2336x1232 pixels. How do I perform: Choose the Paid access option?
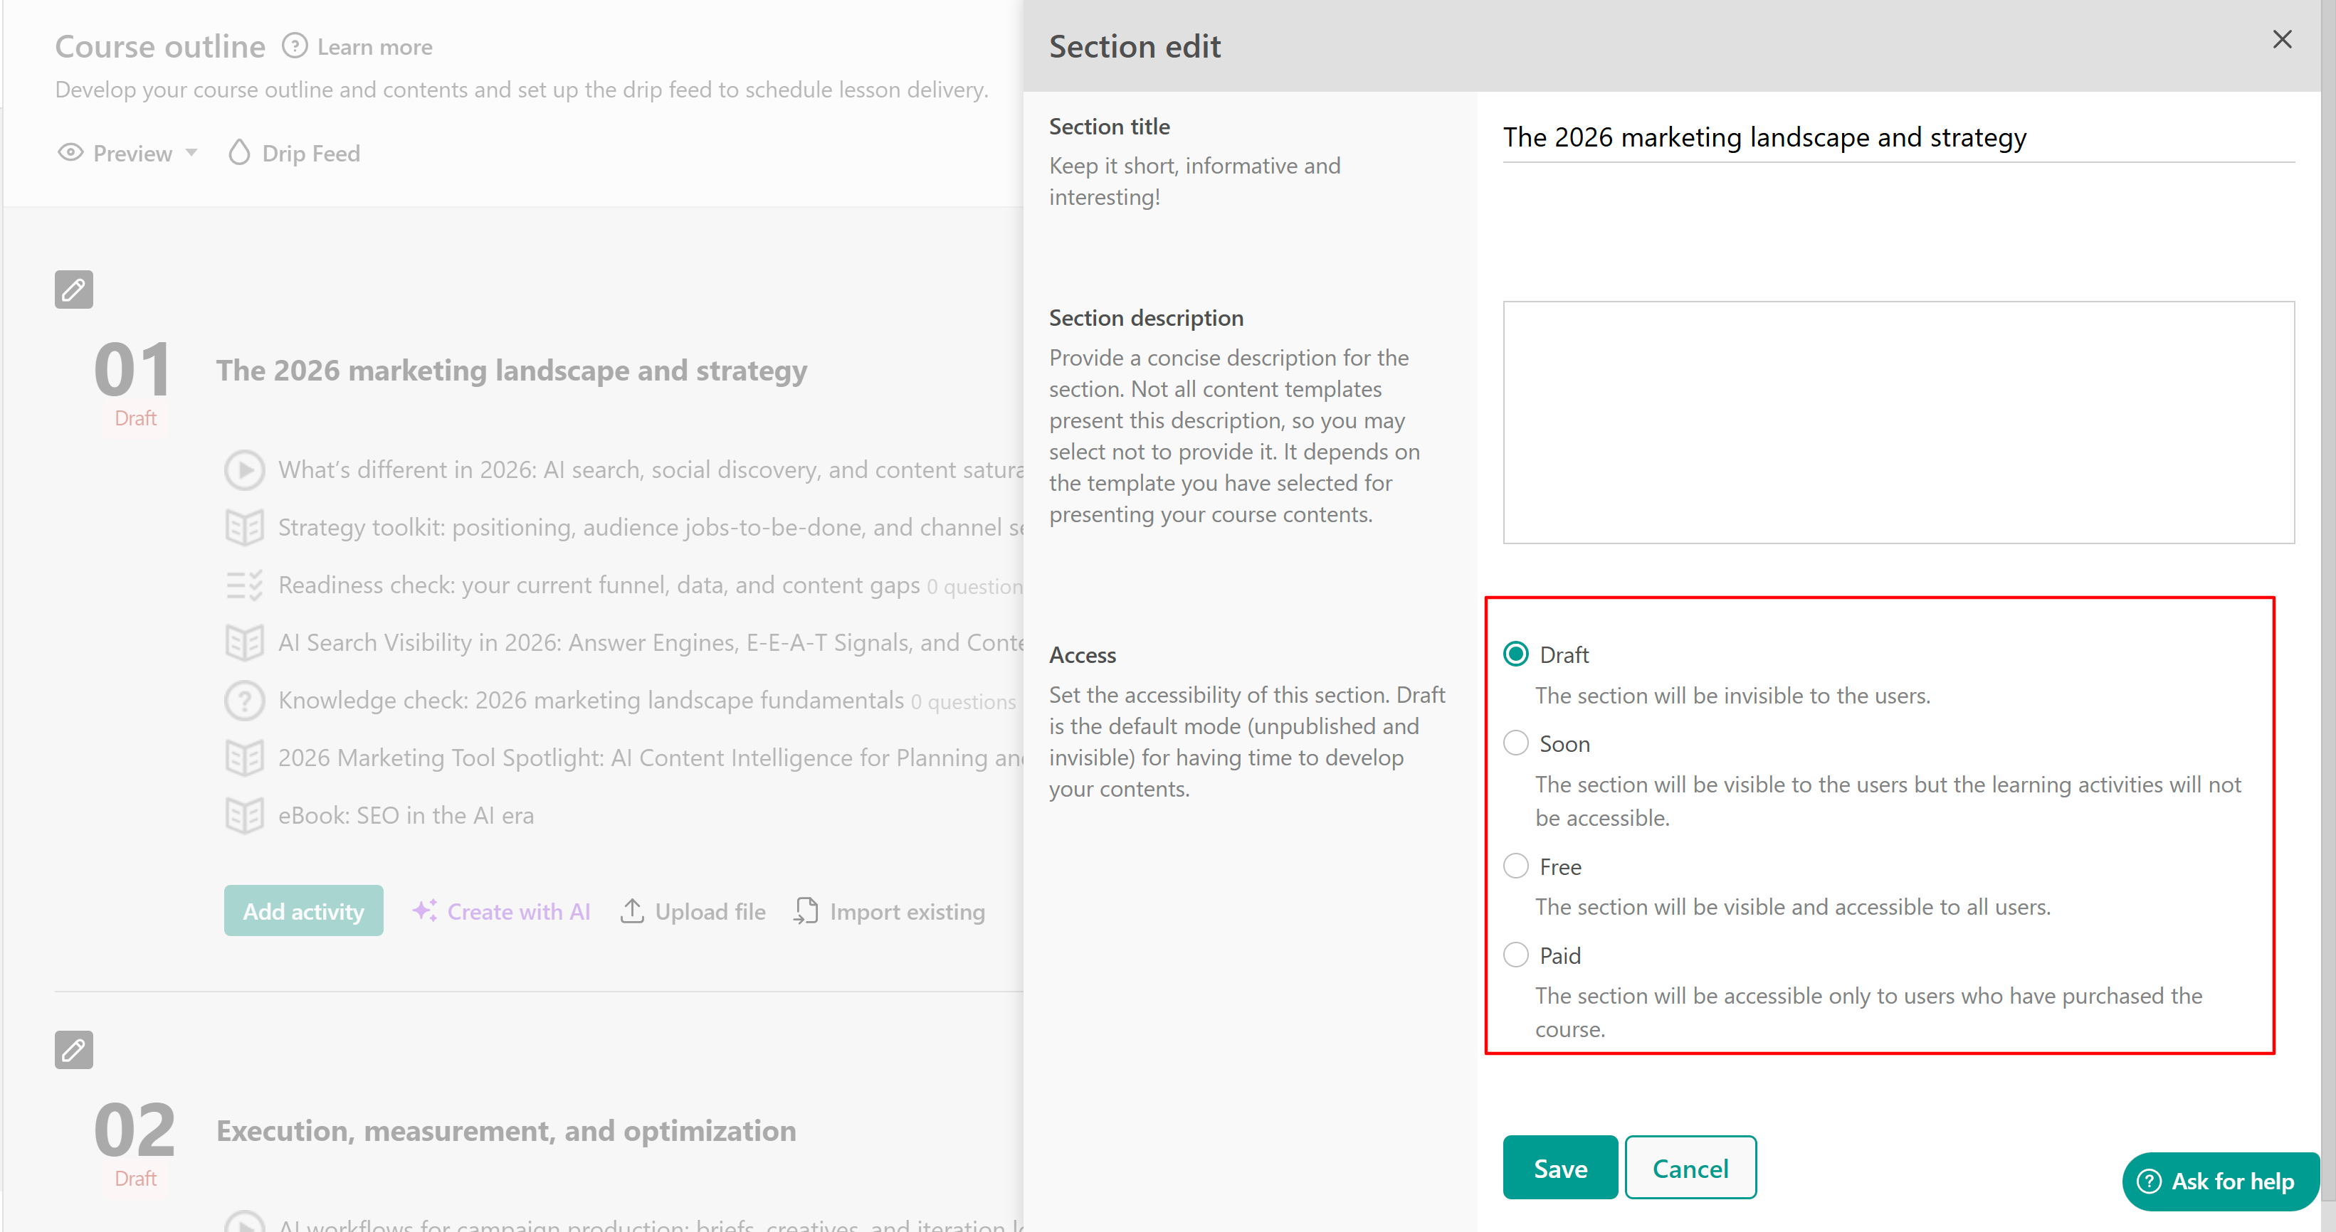coord(1515,955)
